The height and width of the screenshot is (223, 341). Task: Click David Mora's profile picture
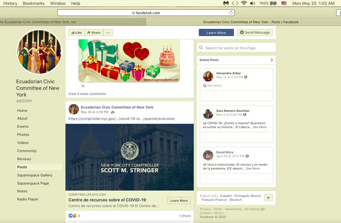208,155
